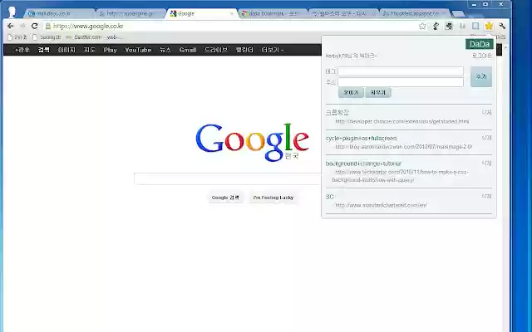Click the 태그 input field in the popup
The height and width of the screenshot is (332, 532).
[401, 71]
